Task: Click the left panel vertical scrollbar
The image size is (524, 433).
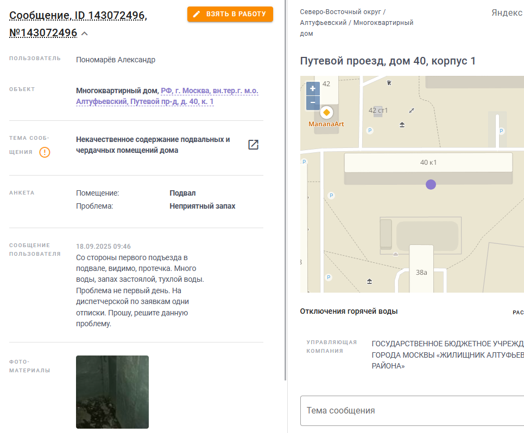Action: click(286, 190)
